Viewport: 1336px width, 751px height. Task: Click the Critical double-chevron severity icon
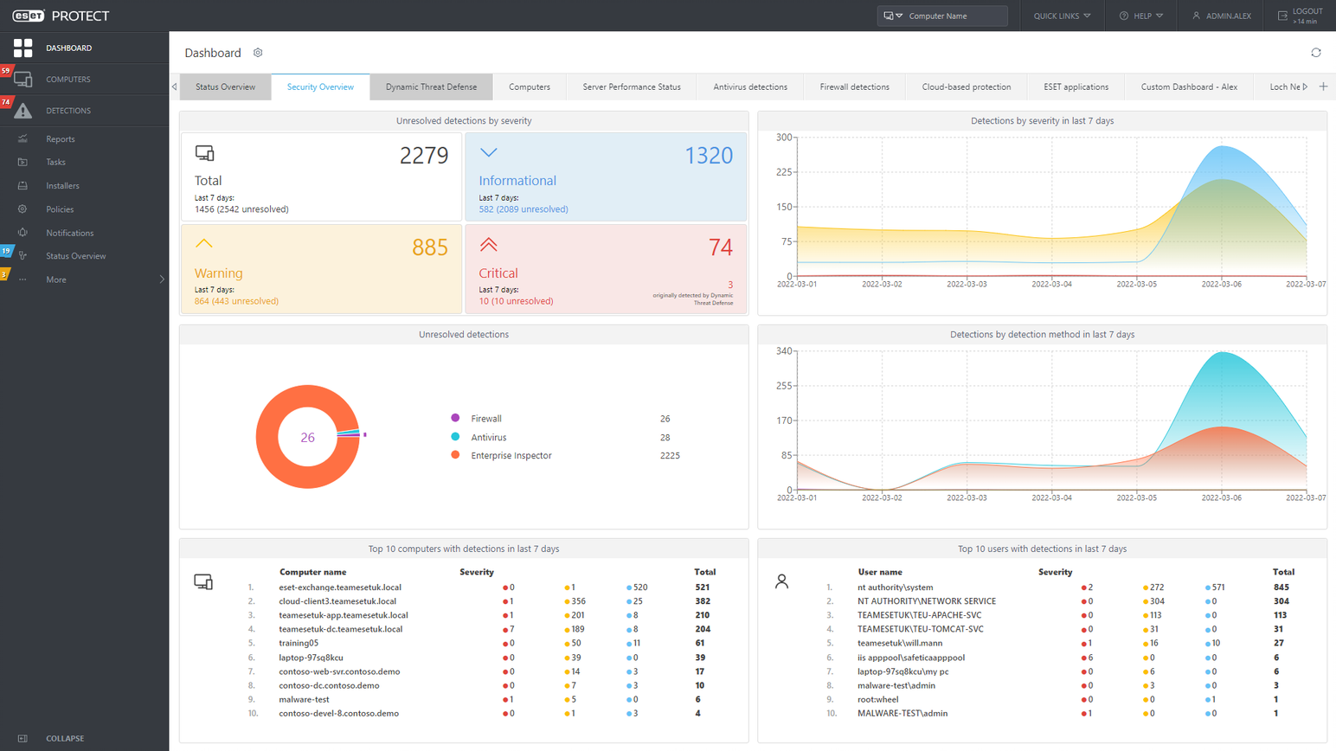[489, 245]
